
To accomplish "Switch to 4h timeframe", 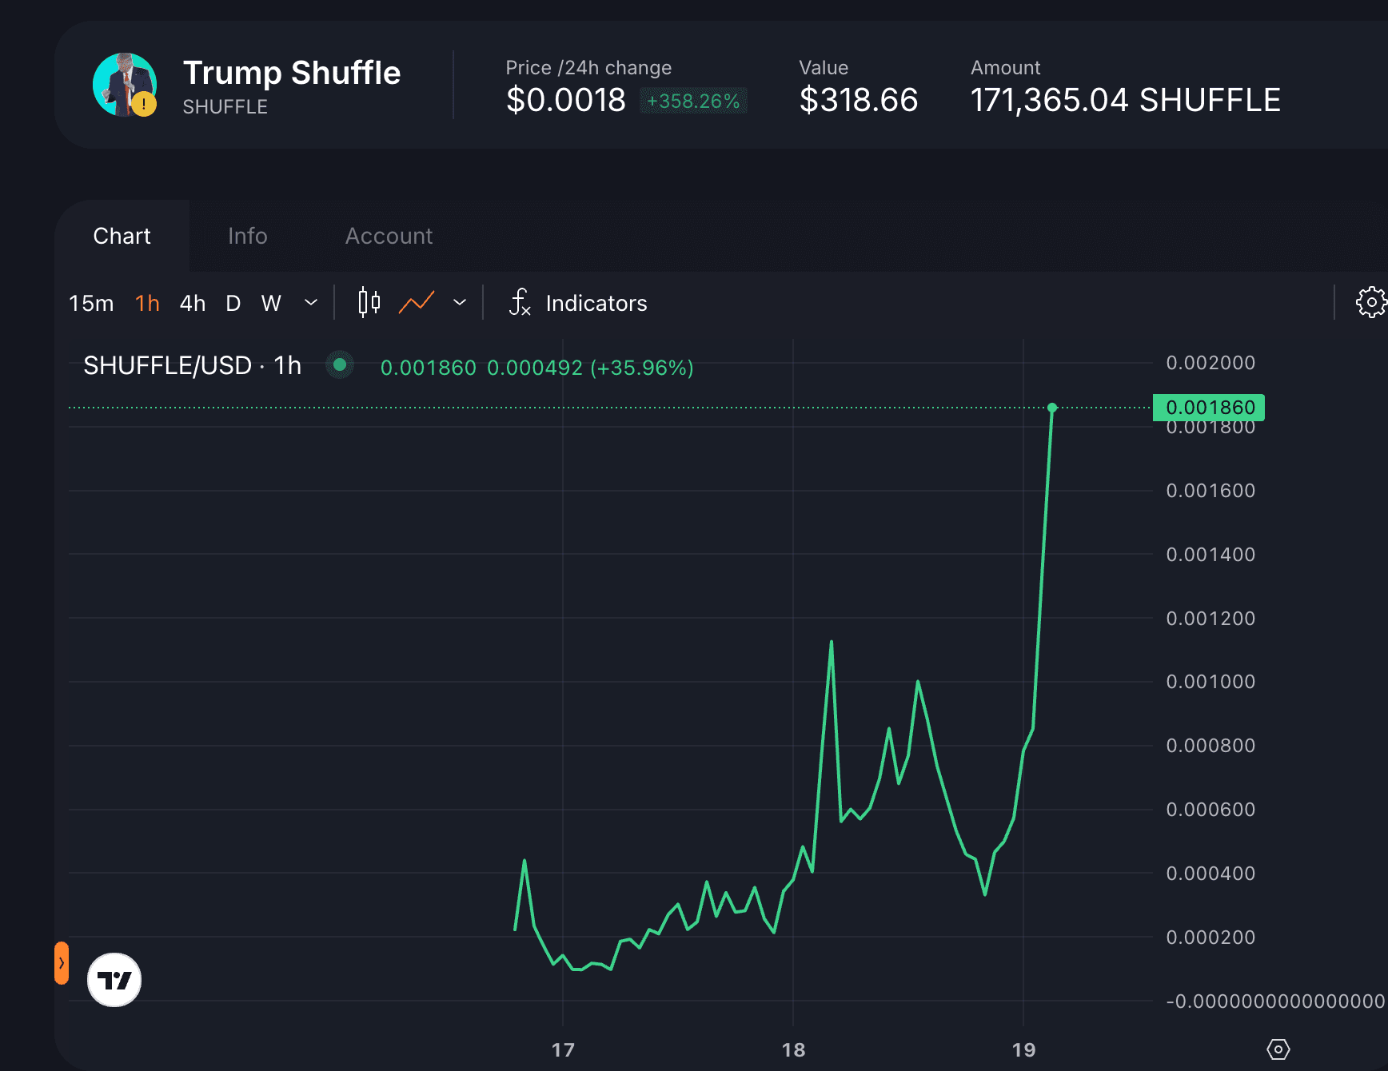I will [x=193, y=304].
